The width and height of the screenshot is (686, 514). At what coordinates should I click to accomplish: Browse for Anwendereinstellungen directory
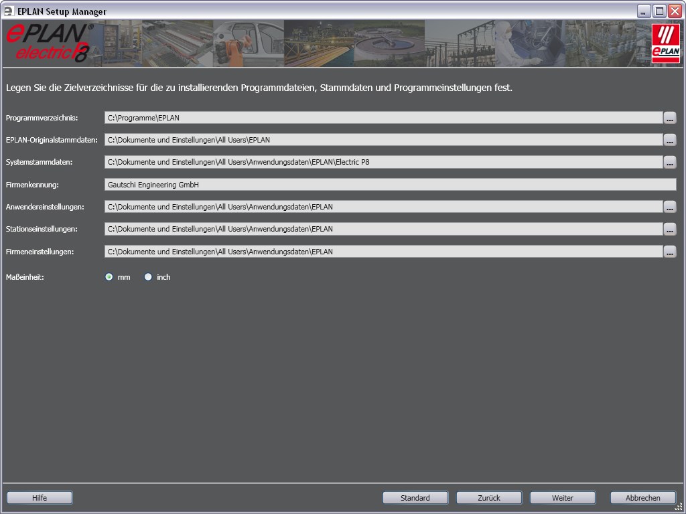coord(670,207)
